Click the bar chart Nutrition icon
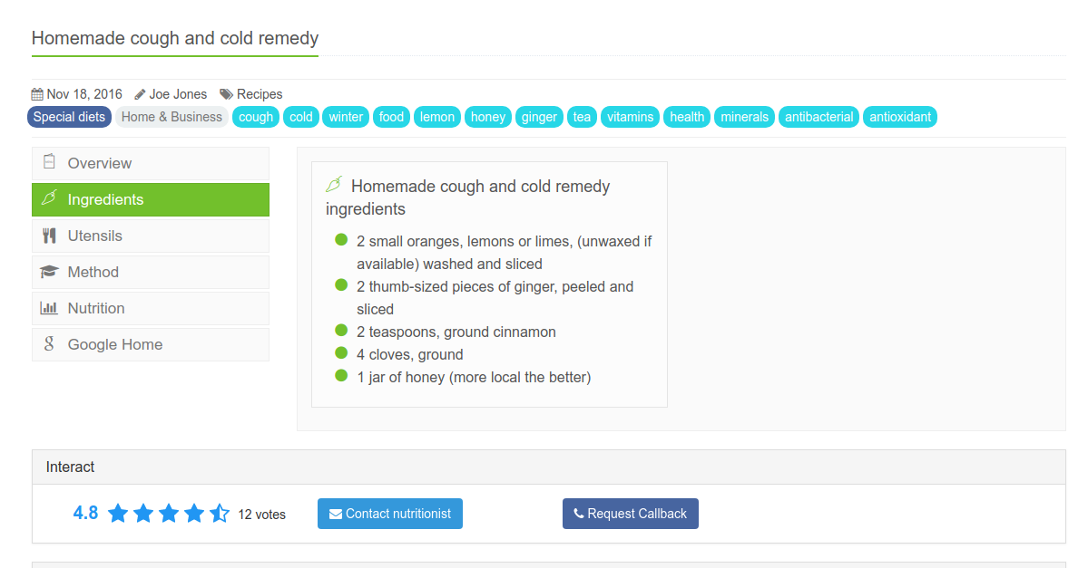The height and width of the screenshot is (568, 1088). coord(49,308)
